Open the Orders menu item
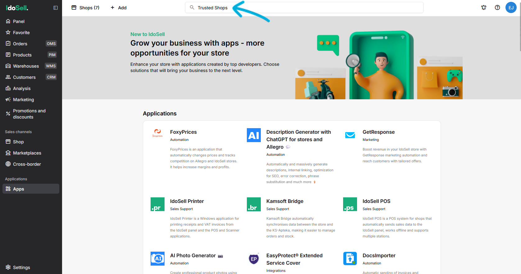The image size is (521, 274). point(31,43)
